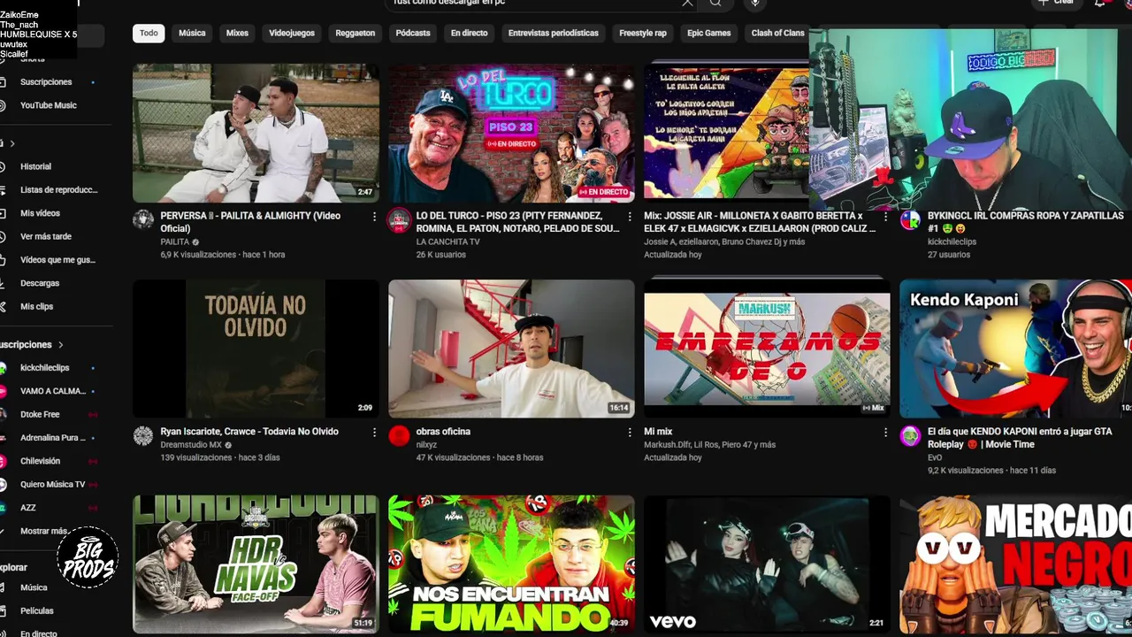Open three-dot menu for Mi mix

click(x=885, y=433)
